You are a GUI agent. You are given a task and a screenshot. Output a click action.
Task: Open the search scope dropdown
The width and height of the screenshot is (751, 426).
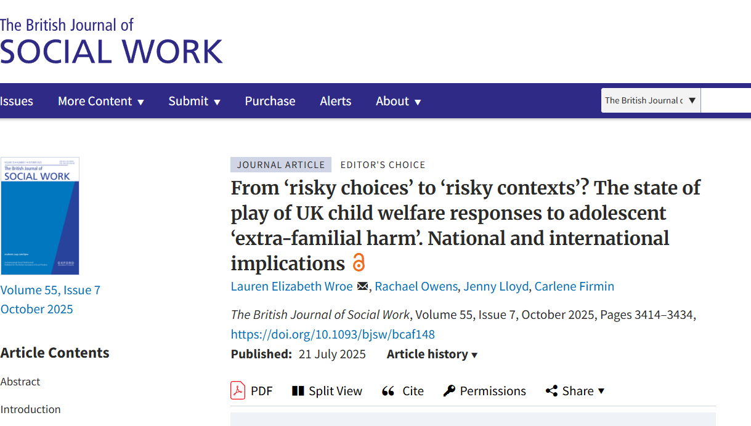pyautogui.click(x=651, y=100)
